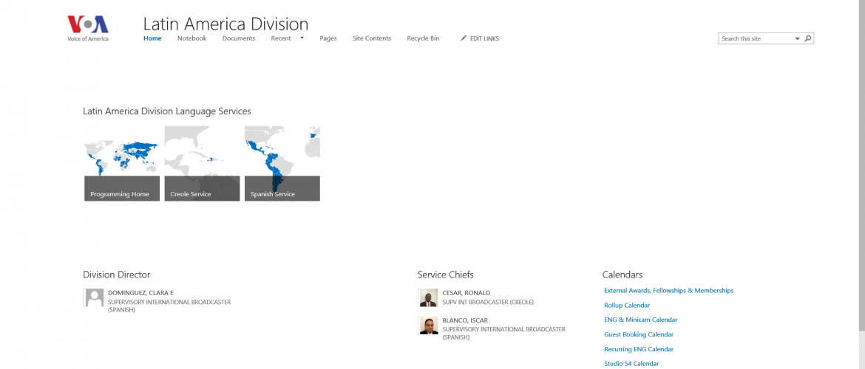The image size is (865, 369).
Task: Open the ENG & Minicam Calendar link
Action: point(640,320)
